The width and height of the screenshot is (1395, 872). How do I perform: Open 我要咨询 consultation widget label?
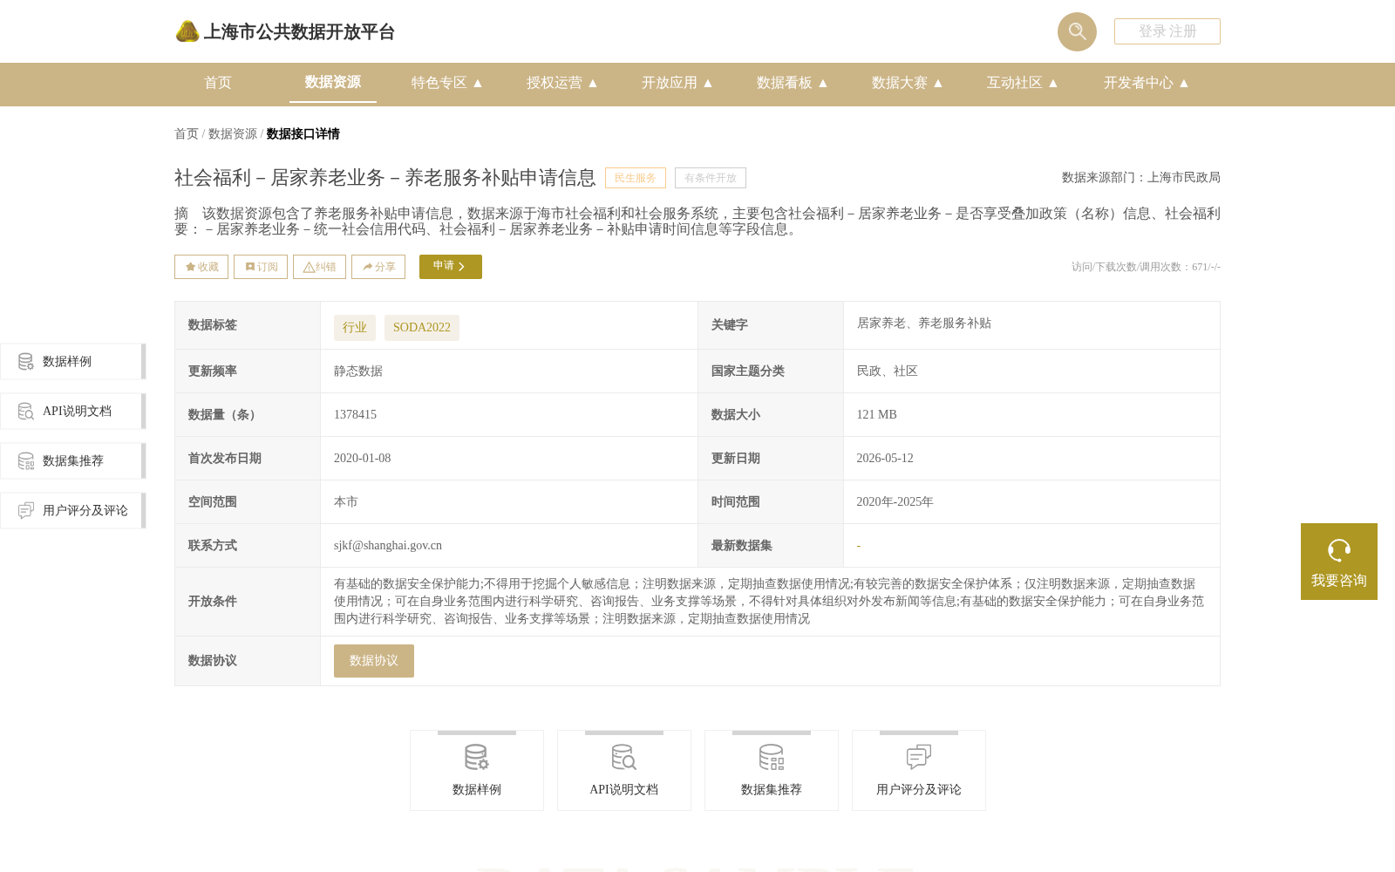1339,581
